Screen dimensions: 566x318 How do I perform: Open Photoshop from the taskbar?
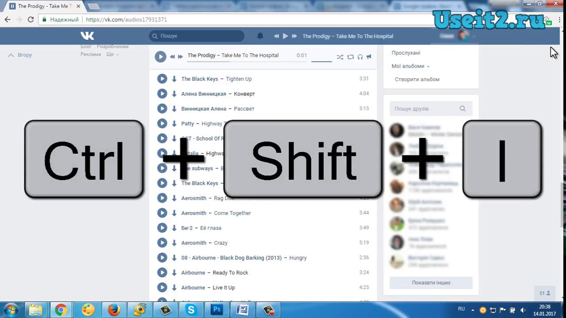click(x=217, y=310)
